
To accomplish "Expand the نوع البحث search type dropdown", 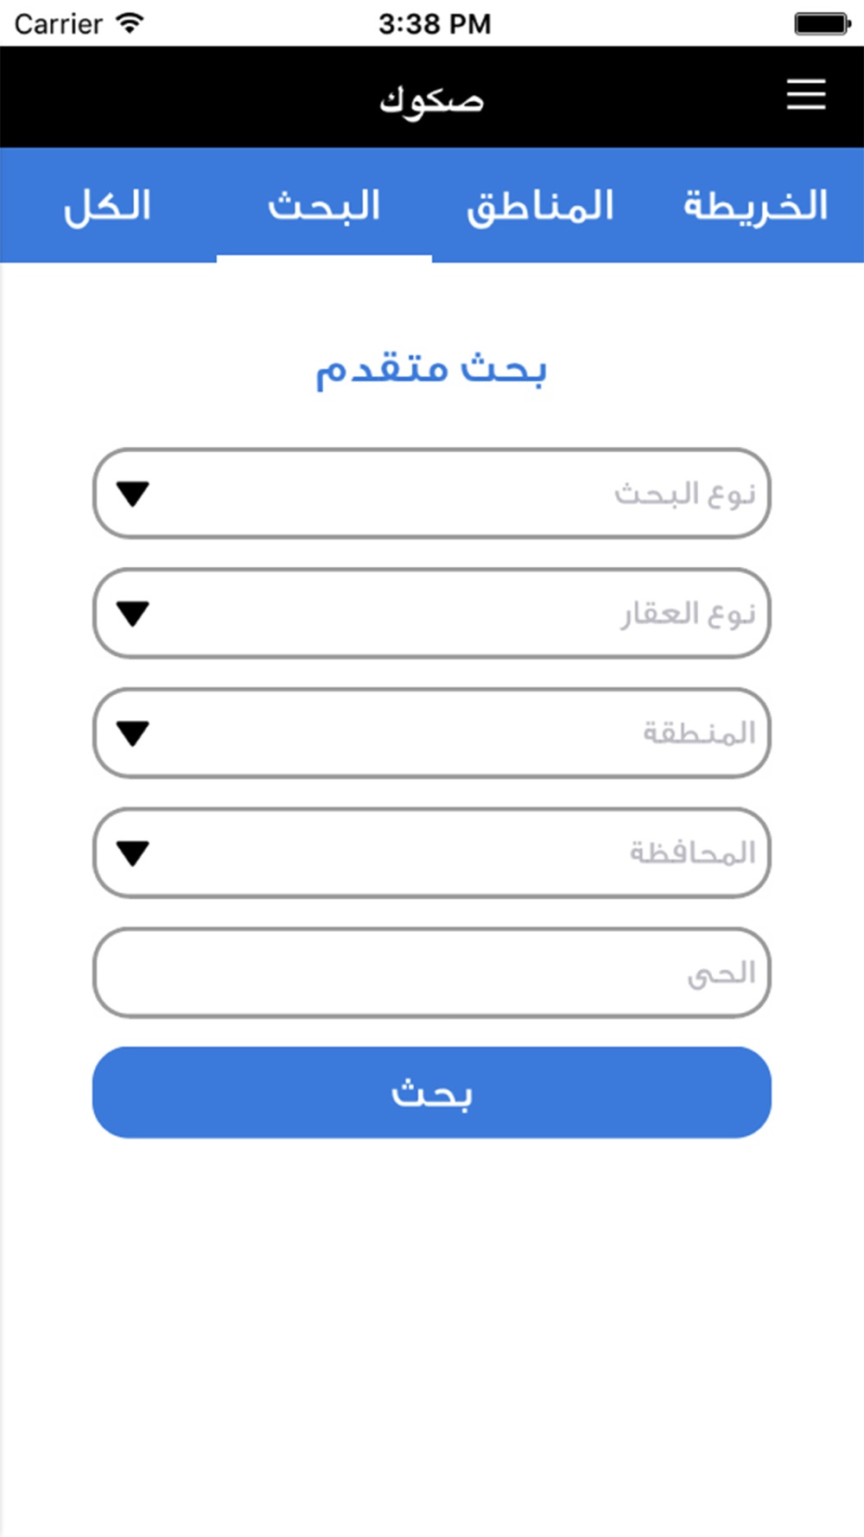I will click(x=432, y=494).
